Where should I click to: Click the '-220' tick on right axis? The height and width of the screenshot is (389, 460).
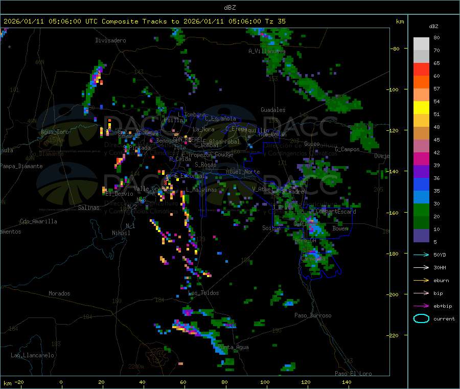[393, 335]
